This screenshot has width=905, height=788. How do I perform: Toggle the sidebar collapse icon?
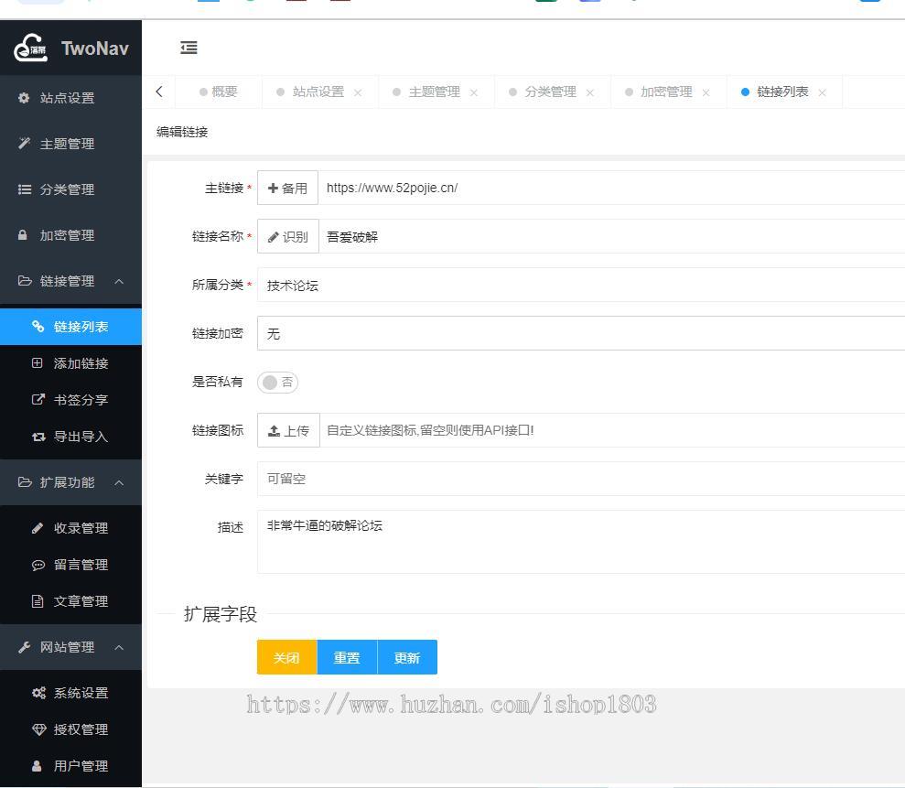[x=189, y=48]
